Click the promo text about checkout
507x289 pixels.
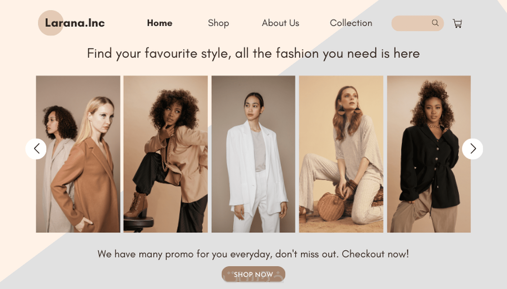tap(253, 254)
